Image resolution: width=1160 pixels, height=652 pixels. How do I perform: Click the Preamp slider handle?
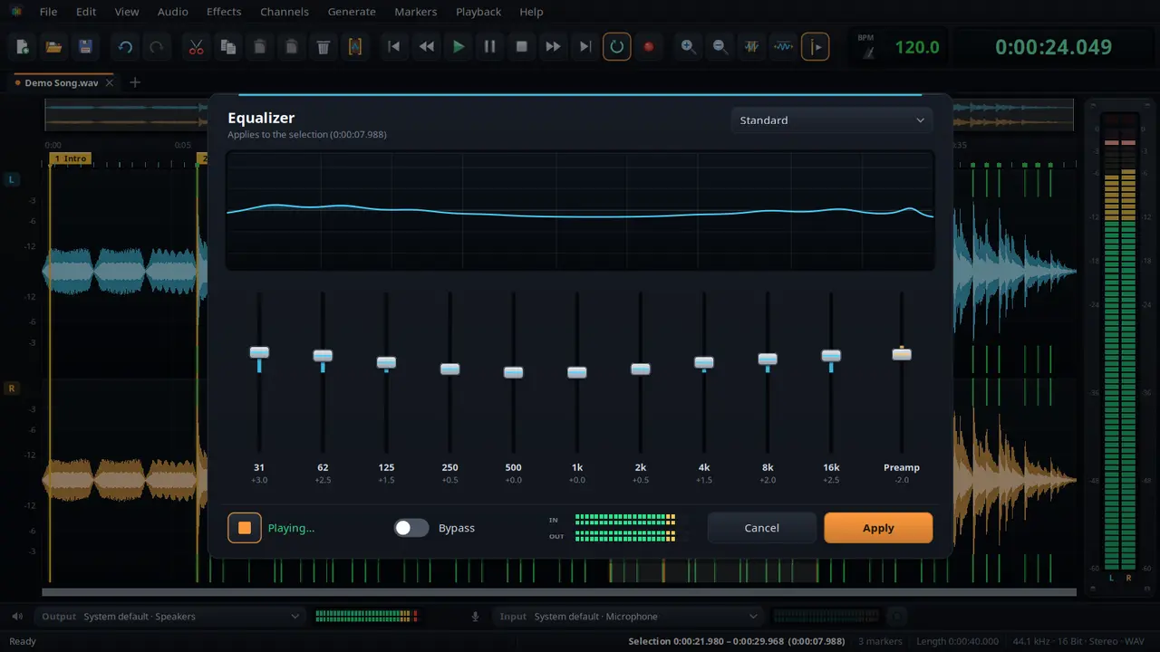coord(902,354)
